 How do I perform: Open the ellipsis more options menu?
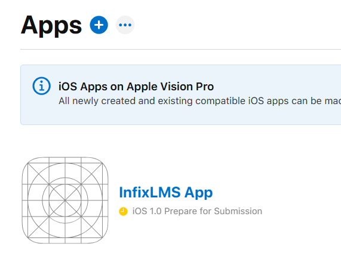(x=125, y=25)
